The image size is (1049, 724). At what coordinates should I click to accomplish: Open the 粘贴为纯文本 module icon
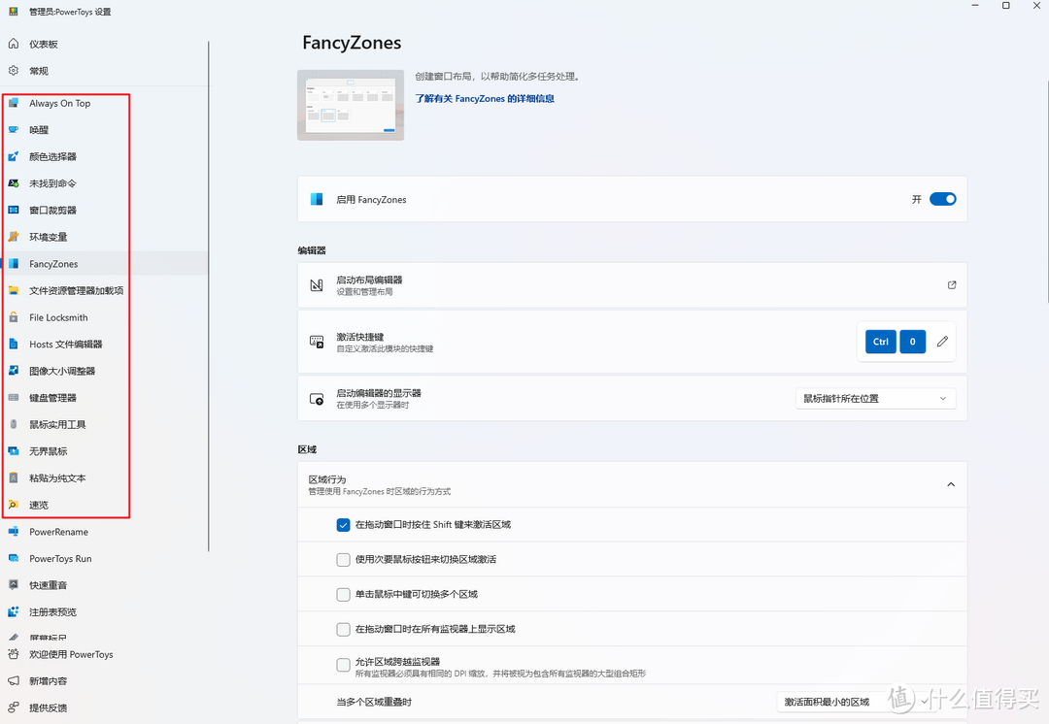pos(14,478)
